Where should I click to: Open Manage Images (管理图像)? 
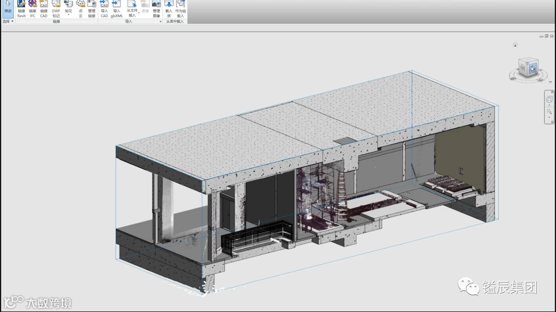pos(156,9)
